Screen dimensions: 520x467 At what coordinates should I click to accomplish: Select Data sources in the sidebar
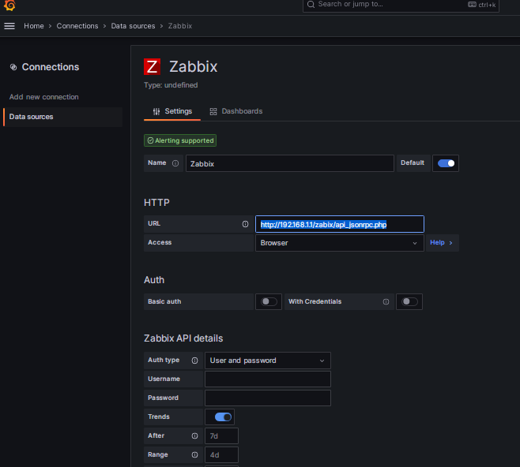63,117
